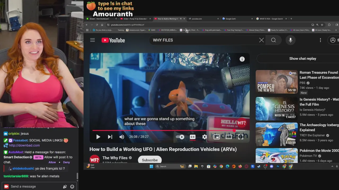
Task: Click the http://downbad.com chat link
Action: point(24,145)
